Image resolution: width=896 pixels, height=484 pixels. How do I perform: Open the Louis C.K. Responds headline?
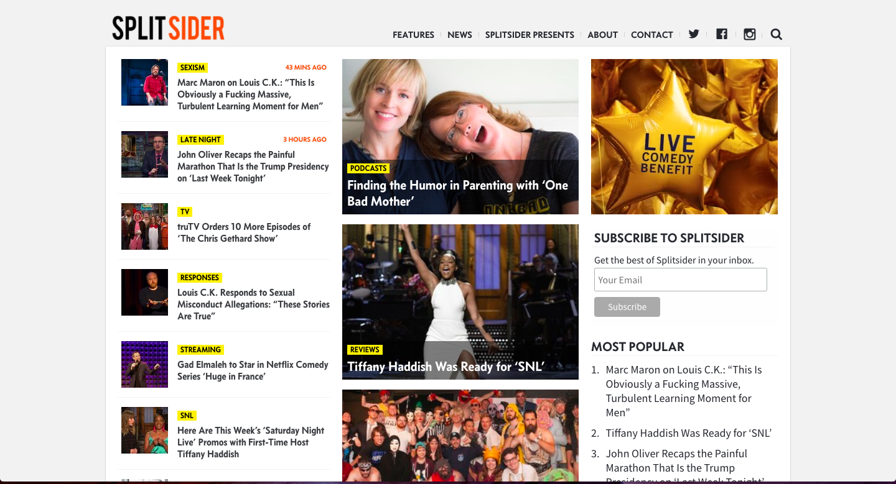[253, 304]
